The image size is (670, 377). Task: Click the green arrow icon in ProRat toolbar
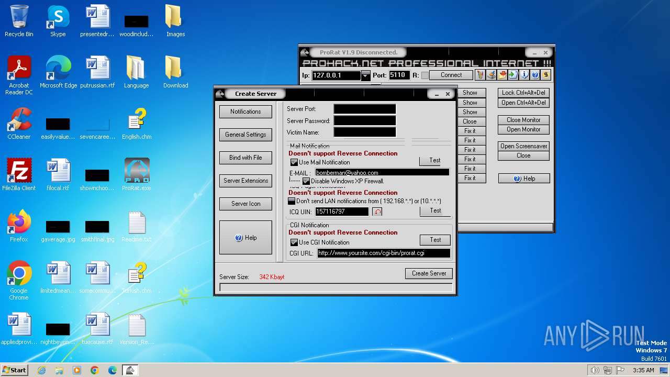(513, 75)
